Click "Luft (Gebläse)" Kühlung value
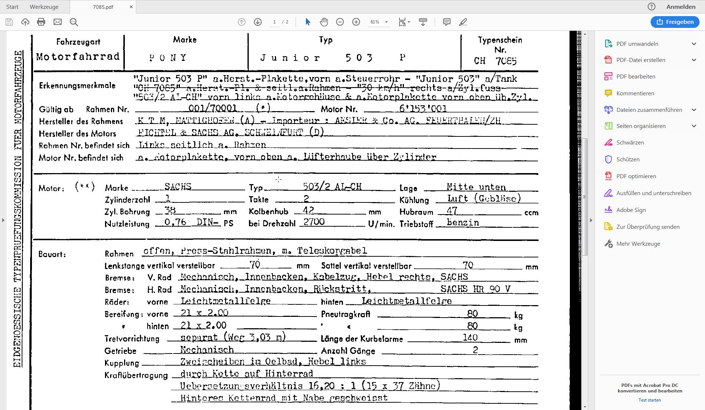705x410 pixels. coord(484,198)
